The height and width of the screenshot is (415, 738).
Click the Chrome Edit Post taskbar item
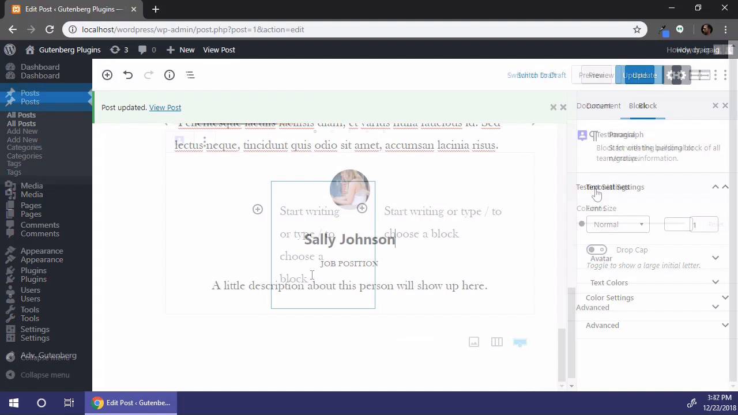131,403
